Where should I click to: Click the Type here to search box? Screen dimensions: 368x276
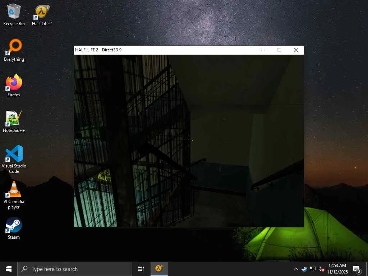[75, 269]
